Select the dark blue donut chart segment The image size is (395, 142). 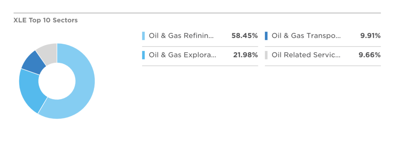pyautogui.click(x=33, y=62)
